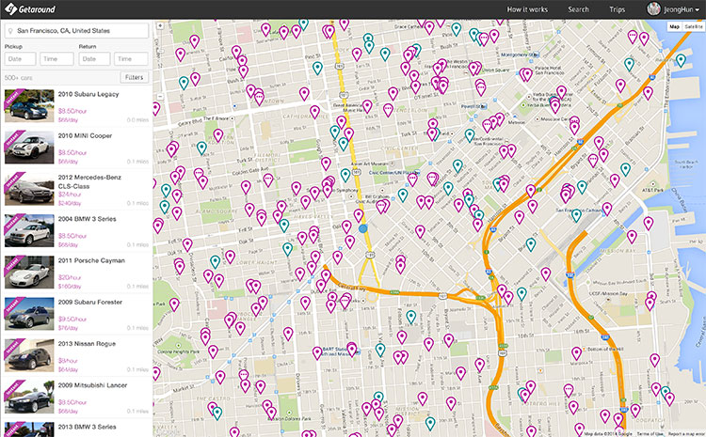Click the MINI Cooper car thumbnail
This screenshot has width=706, height=437.
point(29,148)
